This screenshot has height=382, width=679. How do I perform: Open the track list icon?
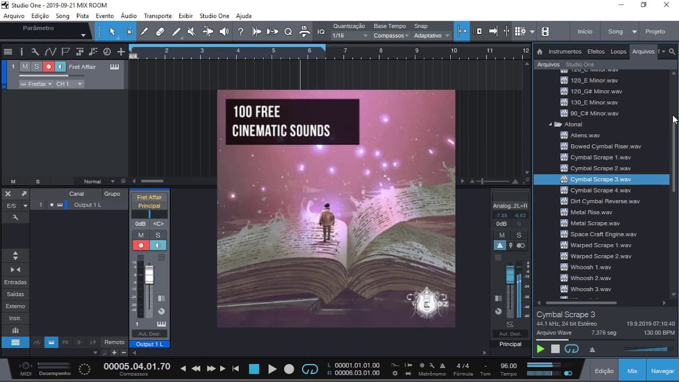8,51
